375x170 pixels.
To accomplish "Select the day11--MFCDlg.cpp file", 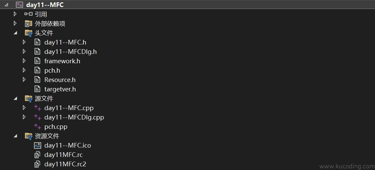I will [x=74, y=117].
